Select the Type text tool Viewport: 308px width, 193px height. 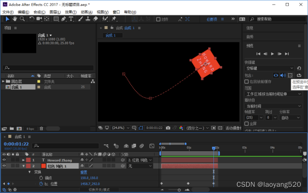click(x=71, y=19)
